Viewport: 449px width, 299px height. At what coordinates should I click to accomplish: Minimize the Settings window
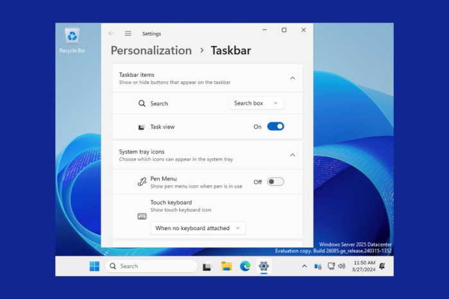264,29
